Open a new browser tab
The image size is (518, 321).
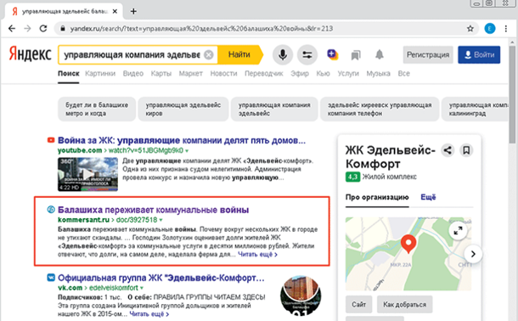click(133, 11)
